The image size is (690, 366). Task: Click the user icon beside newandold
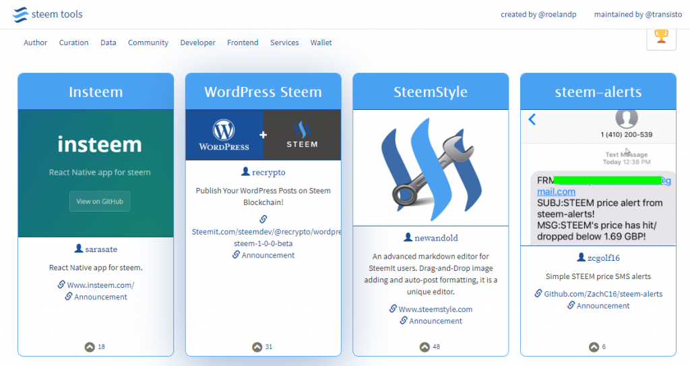(408, 237)
